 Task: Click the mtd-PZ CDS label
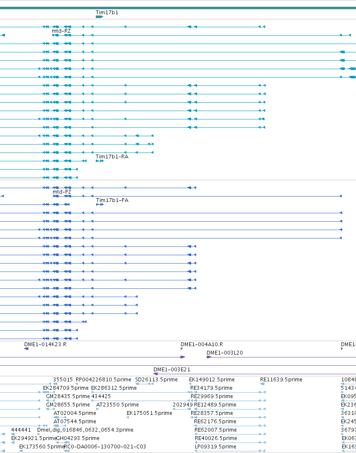click(x=62, y=192)
